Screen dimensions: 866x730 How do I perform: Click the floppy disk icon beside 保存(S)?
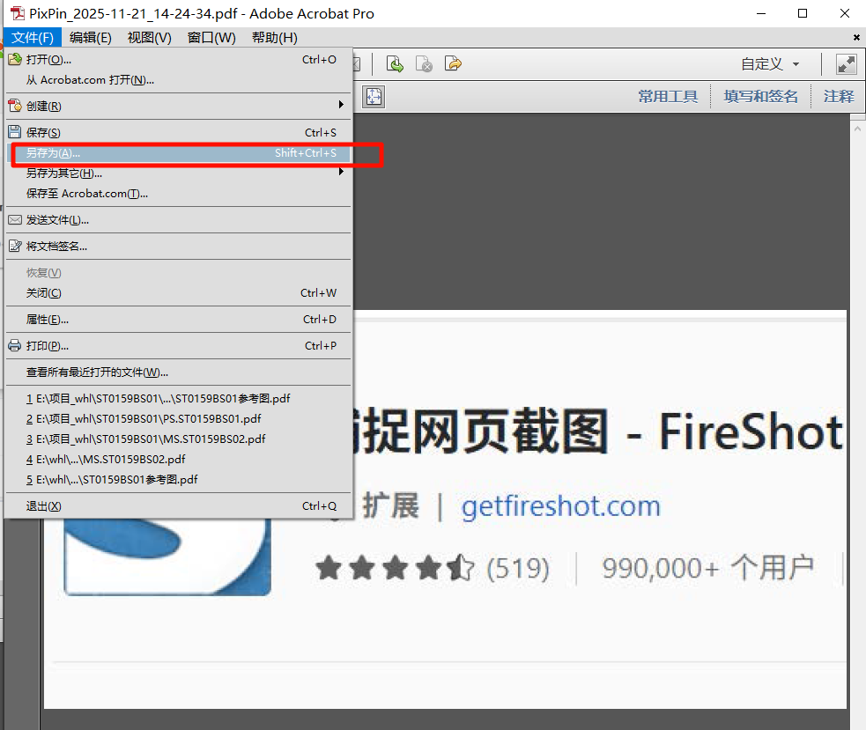(15, 132)
